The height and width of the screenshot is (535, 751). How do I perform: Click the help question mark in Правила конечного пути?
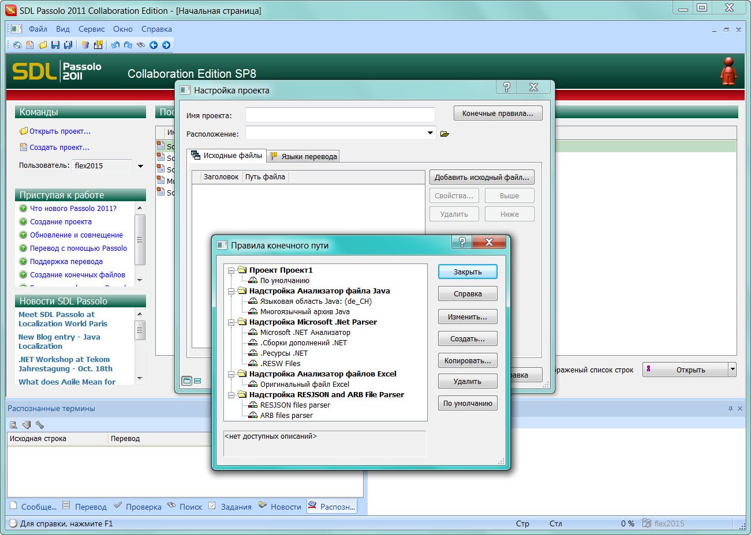point(462,242)
